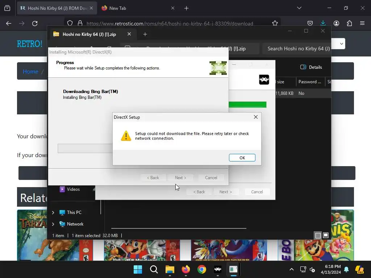Image resolution: width=371 pixels, height=278 pixels.
Task: Click Next in the Installing DirectX window
Action: click(180, 177)
